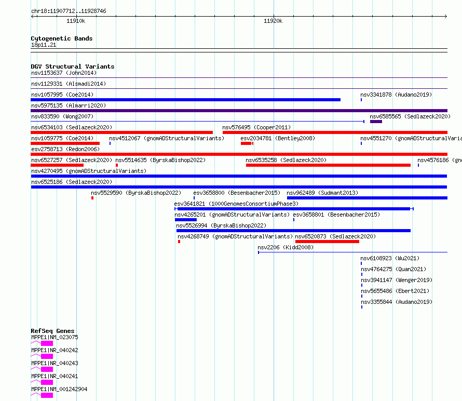
Task: Click the purple nsv6585565 (Sedlazeck2020) bar
Action: coord(376,122)
